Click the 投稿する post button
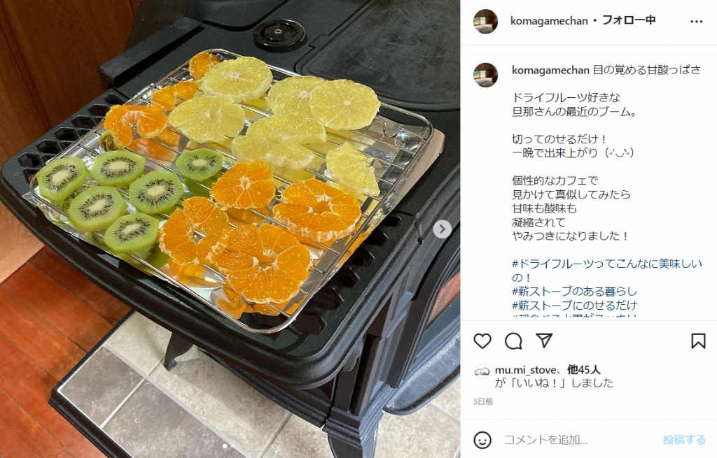This screenshot has width=717, height=458. (x=685, y=440)
